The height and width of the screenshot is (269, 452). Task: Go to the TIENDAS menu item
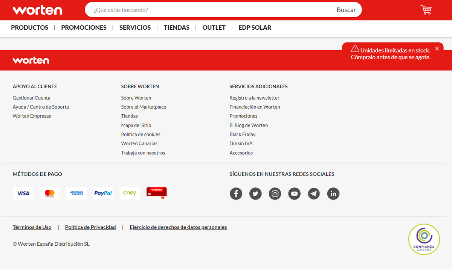click(177, 27)
